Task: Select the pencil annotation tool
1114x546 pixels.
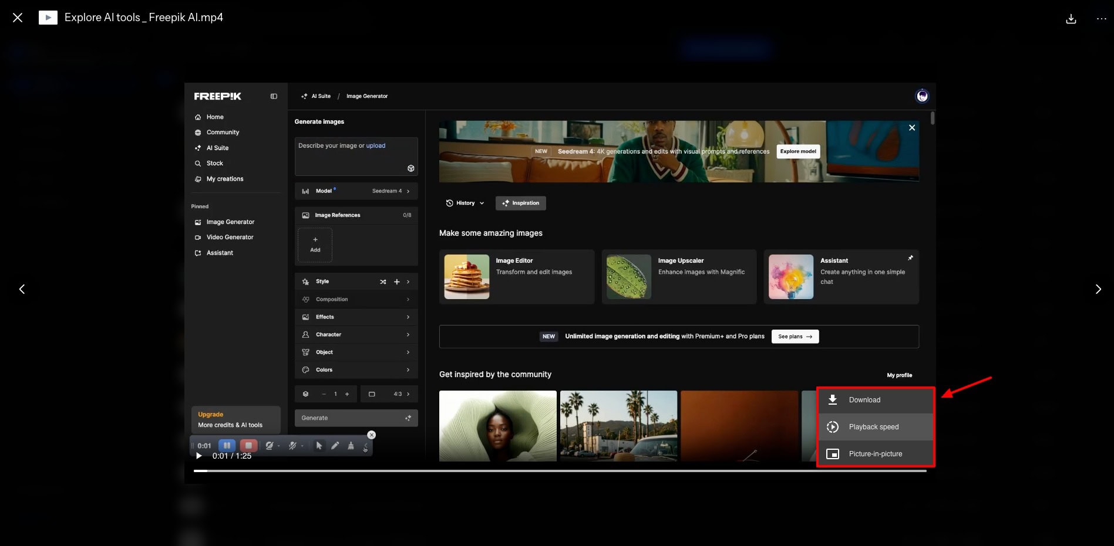Action: click(x=335, y=446)
